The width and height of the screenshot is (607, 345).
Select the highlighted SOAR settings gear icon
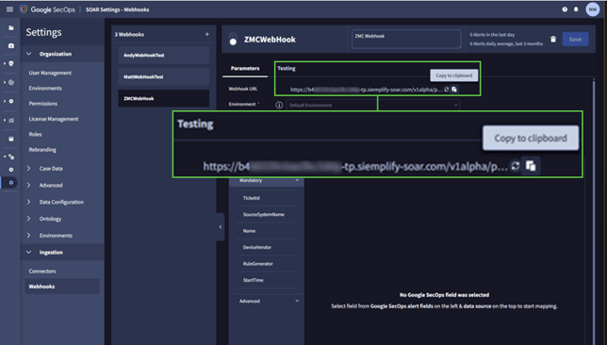point(11,182)
